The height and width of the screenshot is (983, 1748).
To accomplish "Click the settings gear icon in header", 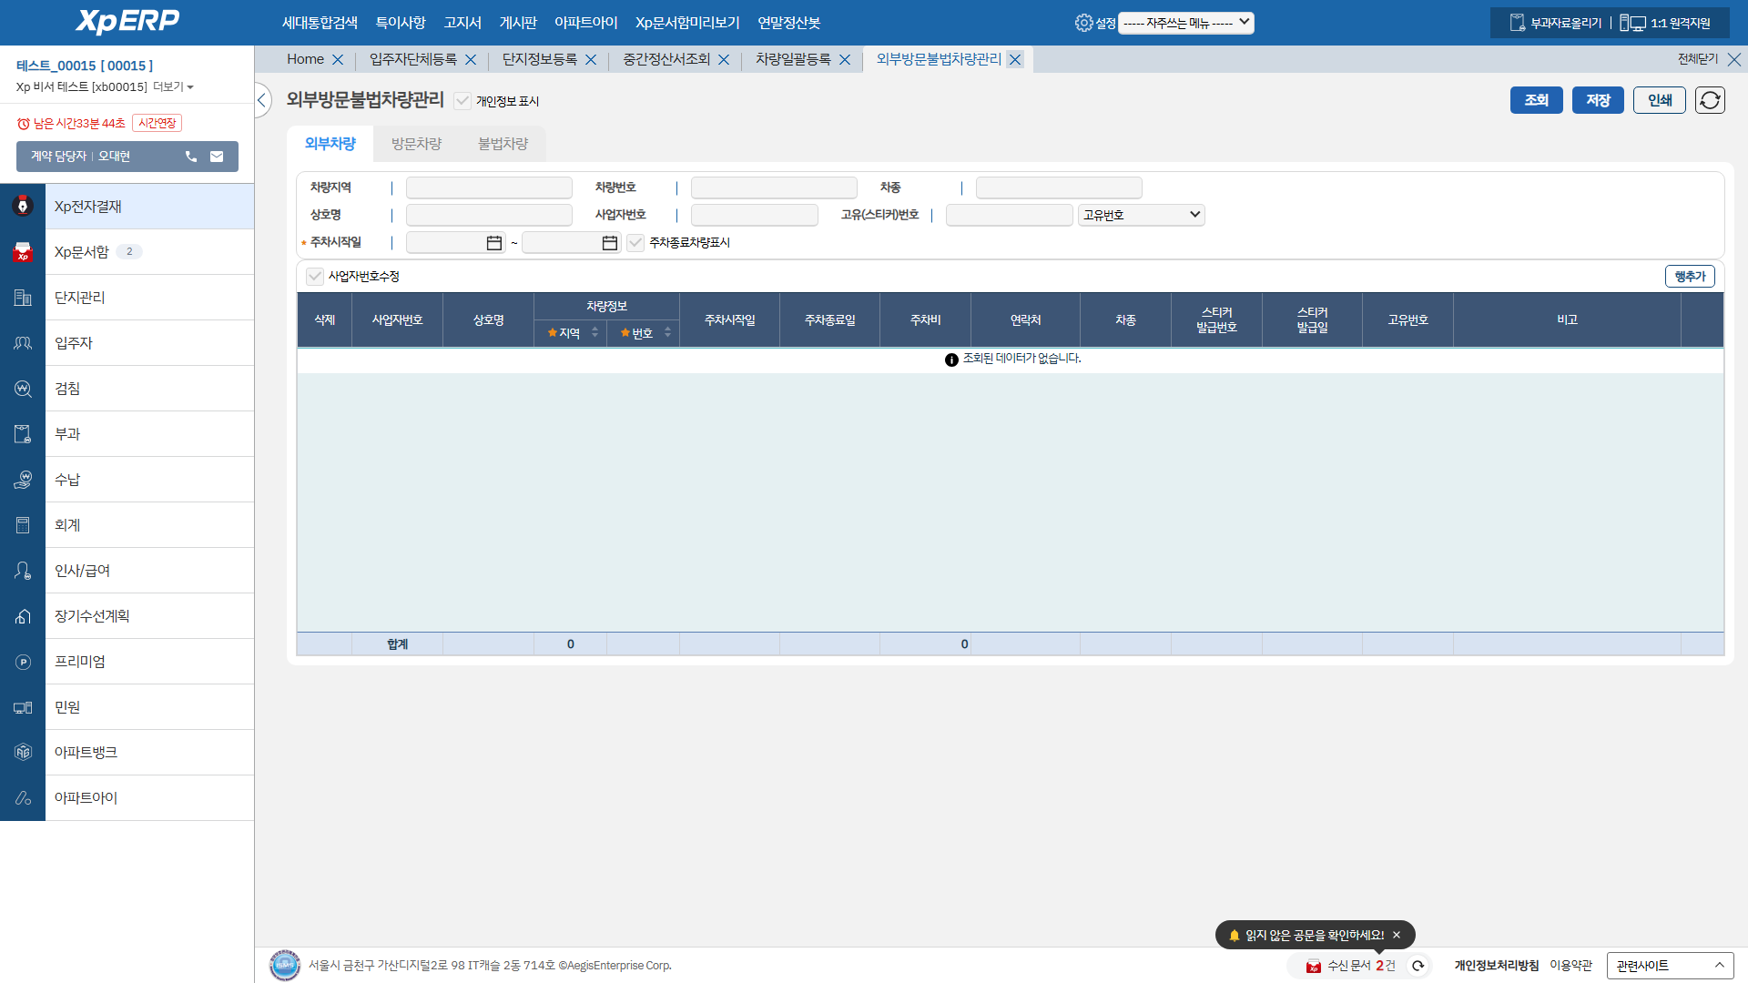I will click(x=1083, y=23).
